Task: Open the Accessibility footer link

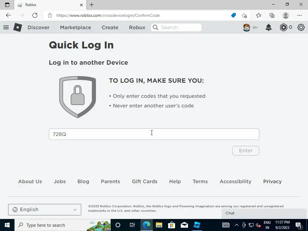Action: pyautogui.click(x=236, y=181)
